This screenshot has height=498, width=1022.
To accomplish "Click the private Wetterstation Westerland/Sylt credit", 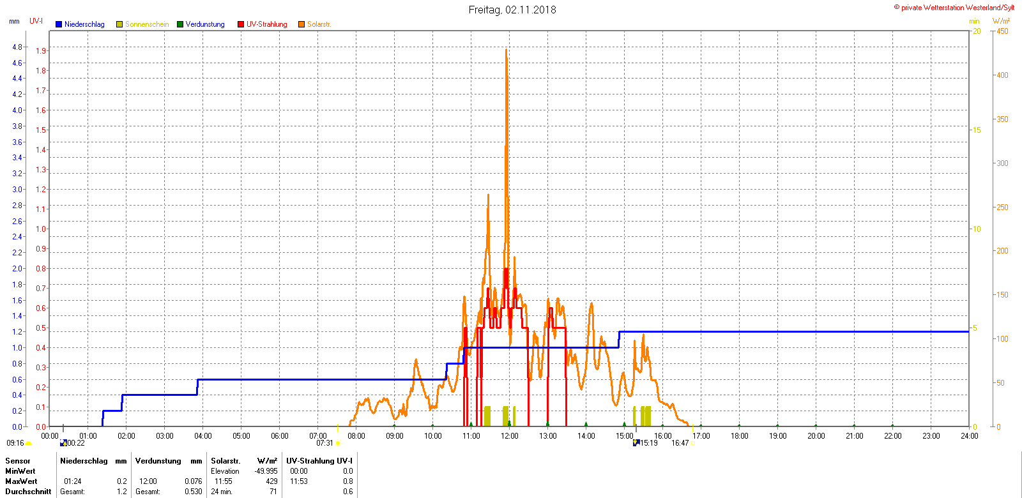I will [954, 8].
